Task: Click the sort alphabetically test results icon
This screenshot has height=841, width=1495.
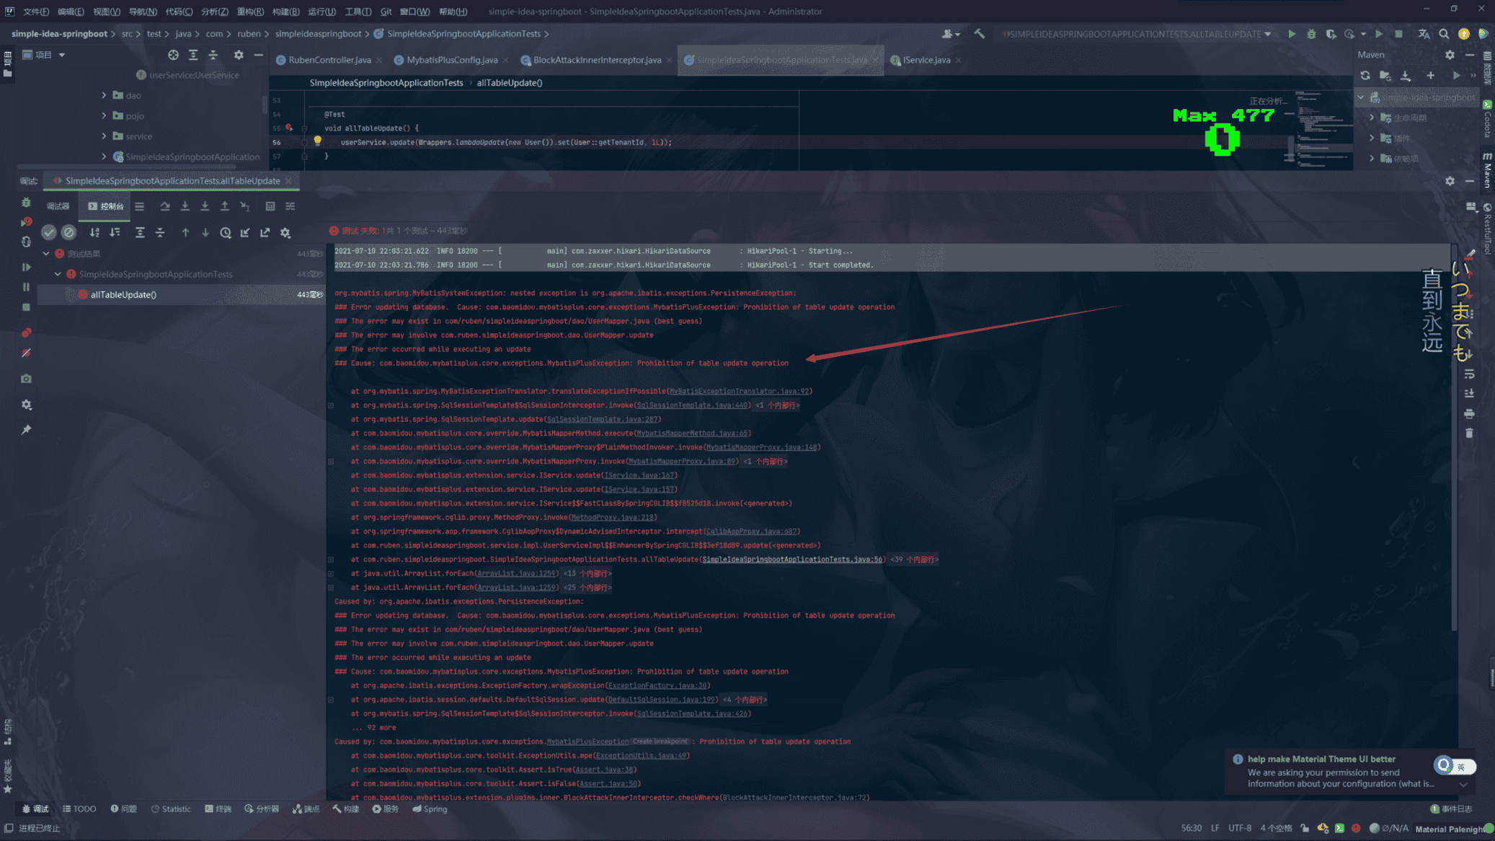Action: coord(94,232)
